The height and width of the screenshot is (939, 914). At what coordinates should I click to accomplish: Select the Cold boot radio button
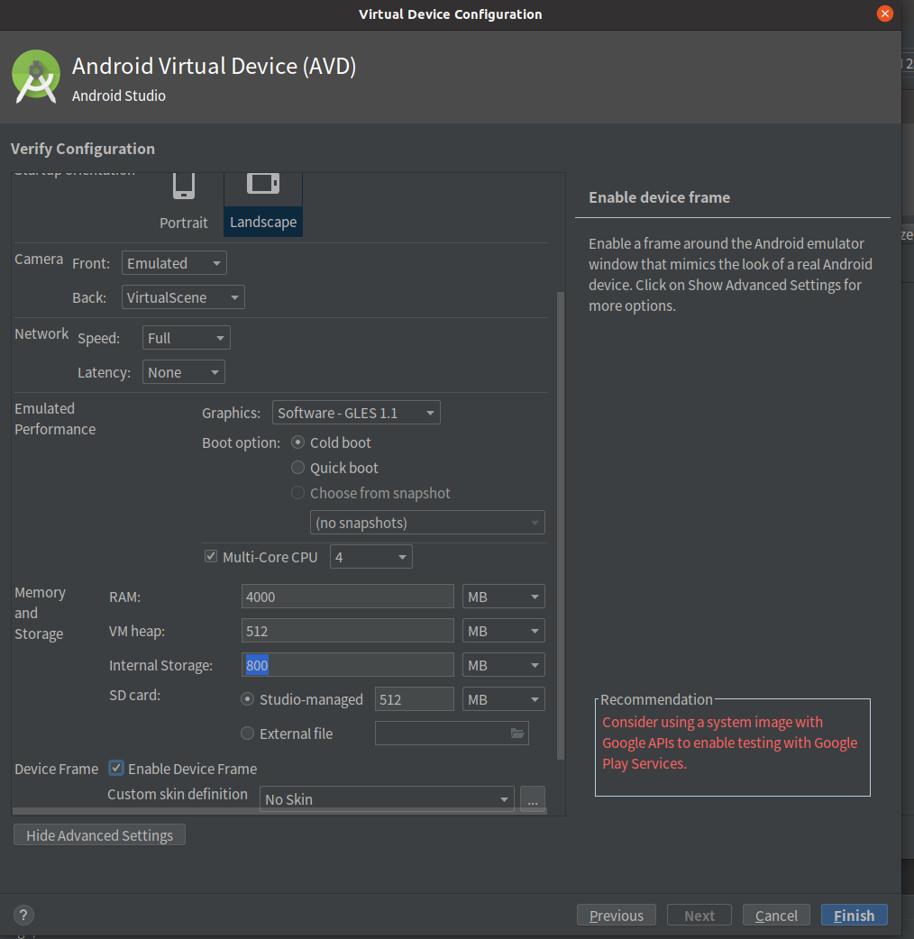pos(297,442)
